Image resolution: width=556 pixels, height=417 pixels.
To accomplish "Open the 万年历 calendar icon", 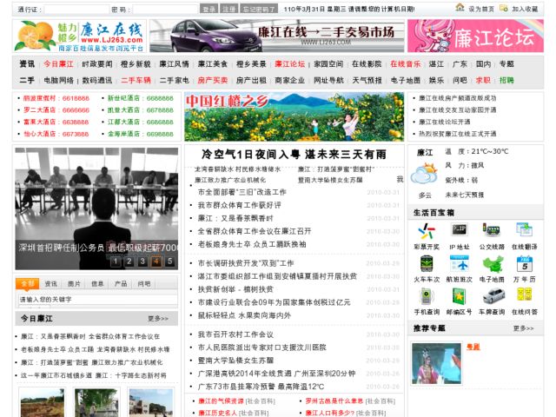I will (525, 264).
